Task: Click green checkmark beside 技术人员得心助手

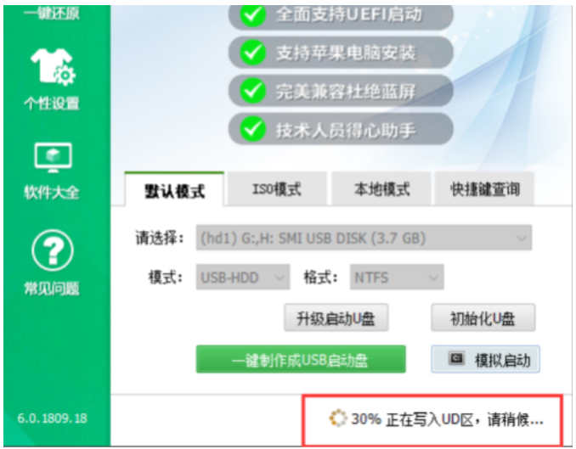Action: click(x=252, y=129)
